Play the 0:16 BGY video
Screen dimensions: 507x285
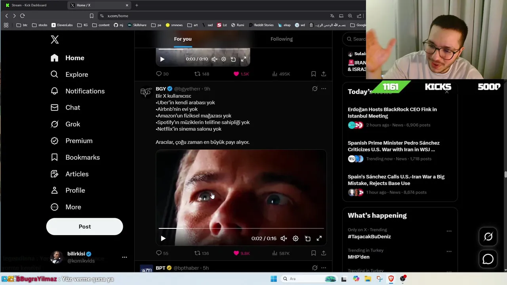click(163, 238)
